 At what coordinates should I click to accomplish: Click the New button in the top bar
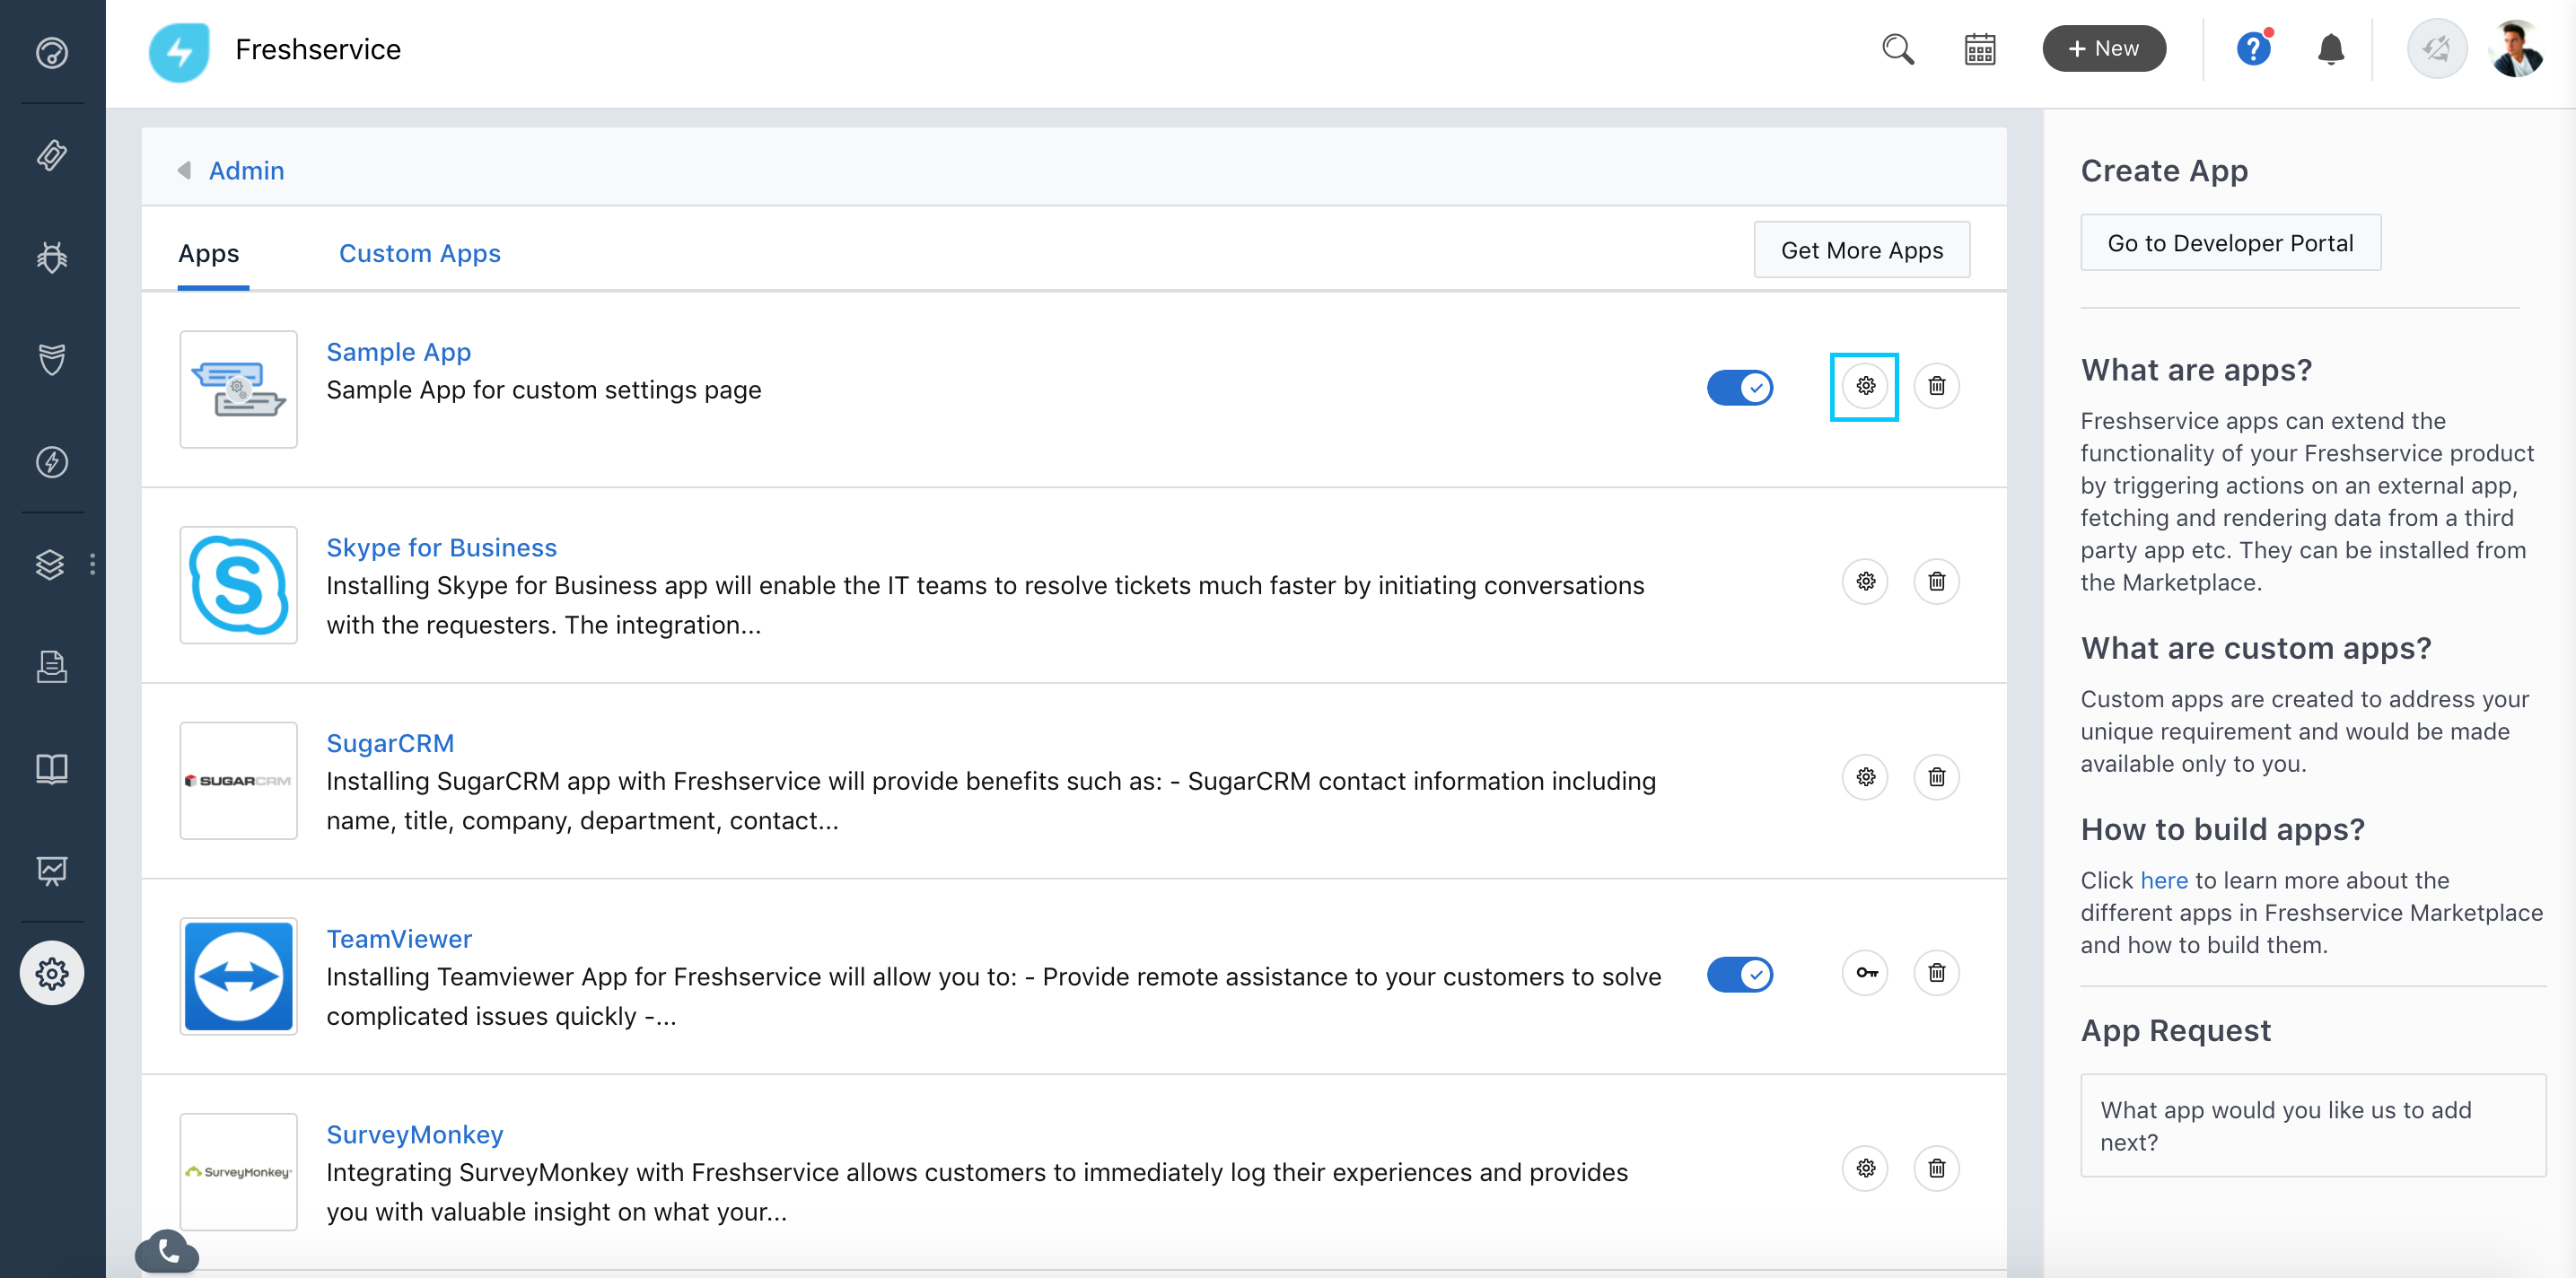[2103, 48]
